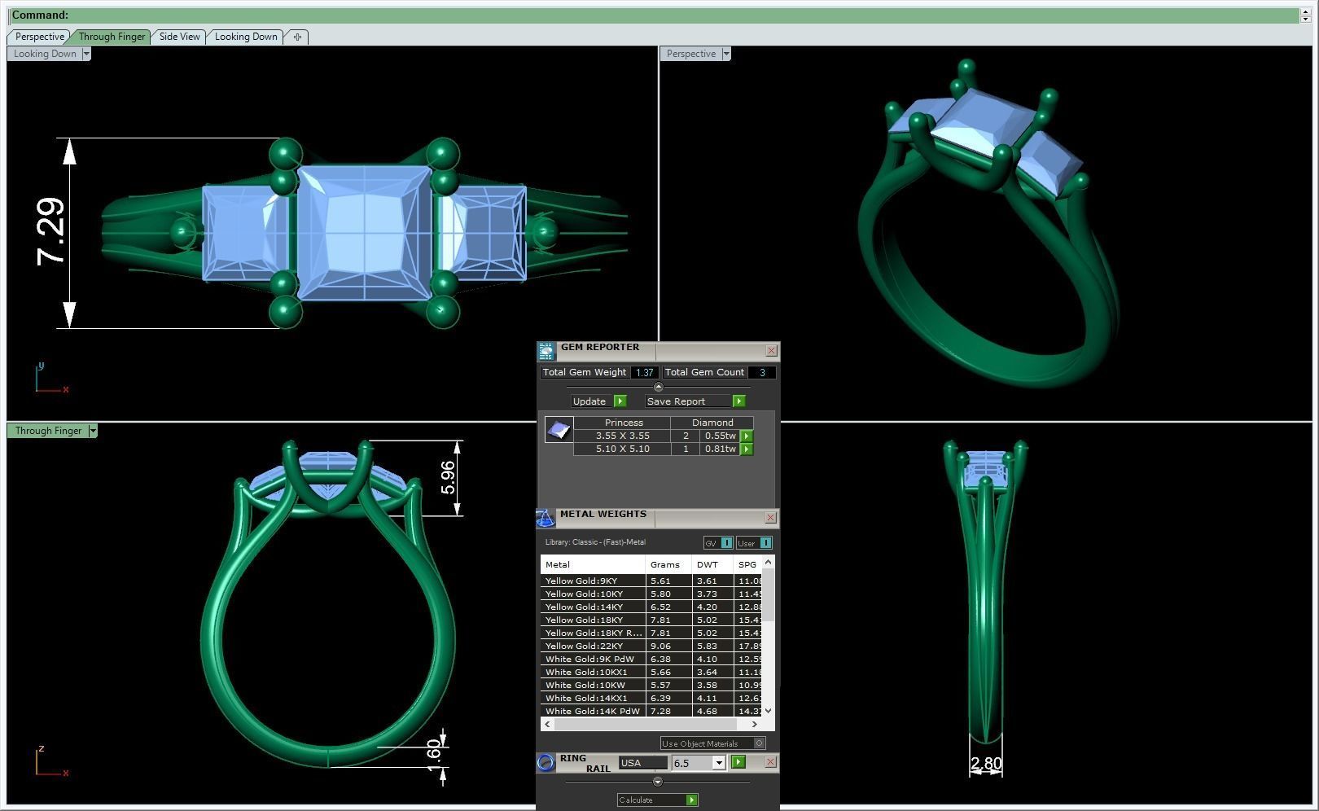Switch to the Side View tab
This screenshot has height=811, width=1319.
click(x=179, y=37)
